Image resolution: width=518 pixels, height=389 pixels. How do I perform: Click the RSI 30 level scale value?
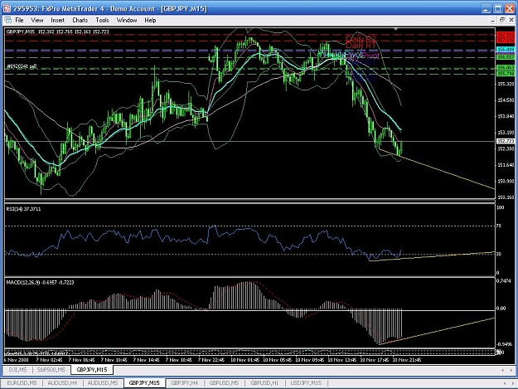pos(499,254)
